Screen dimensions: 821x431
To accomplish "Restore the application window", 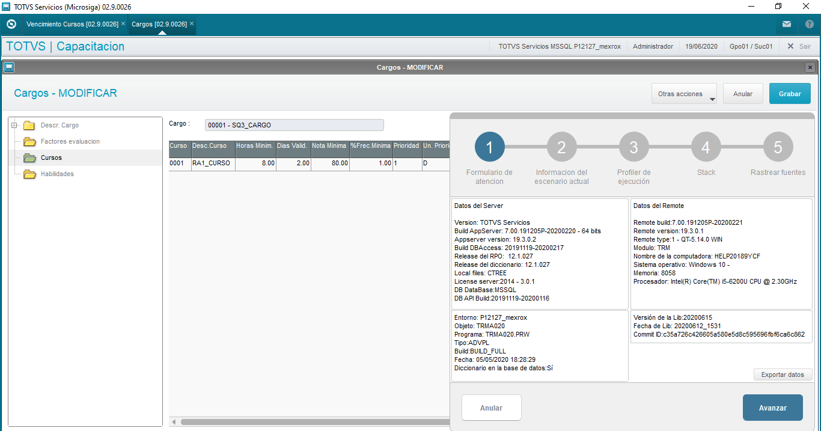I will [x=778, y=7].
